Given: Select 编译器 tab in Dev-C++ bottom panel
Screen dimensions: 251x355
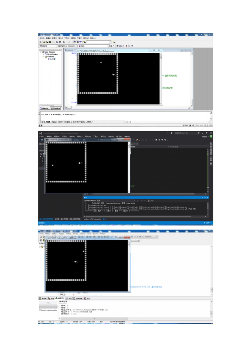Looking at the screenshot, I should click(x=42, y=298).
